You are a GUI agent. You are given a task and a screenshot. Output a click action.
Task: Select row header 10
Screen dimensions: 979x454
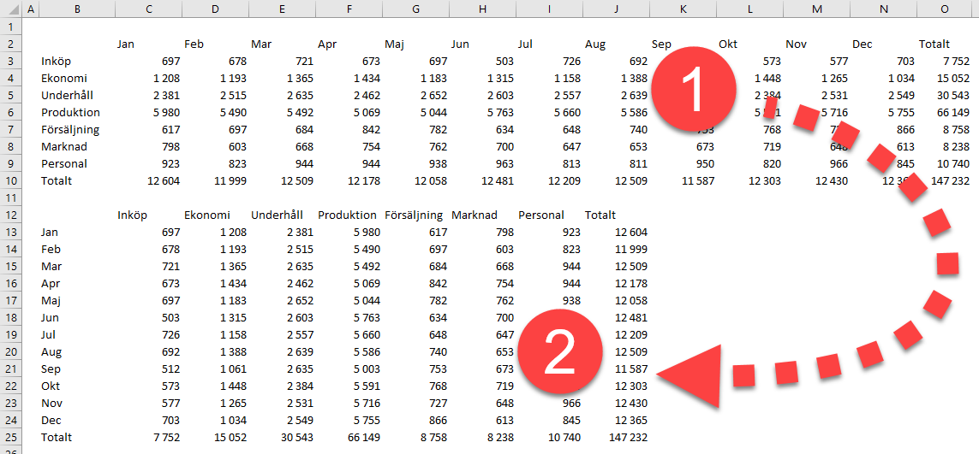click(9, 180)
